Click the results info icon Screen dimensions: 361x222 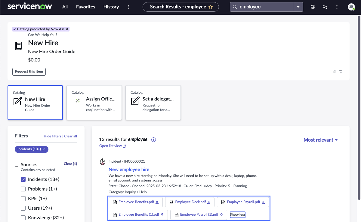(x=153, y=139)
